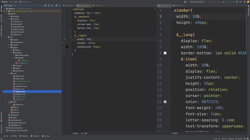
Task: Open the Structure tool window stripe button
Action: click(1, 129)
